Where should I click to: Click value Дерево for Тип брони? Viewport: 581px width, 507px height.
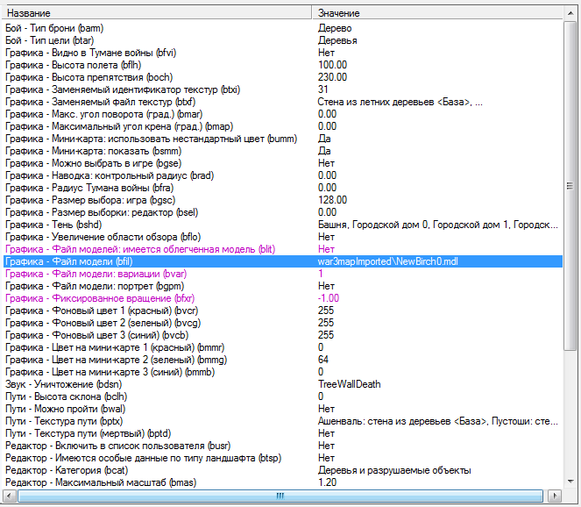(335, 28)
